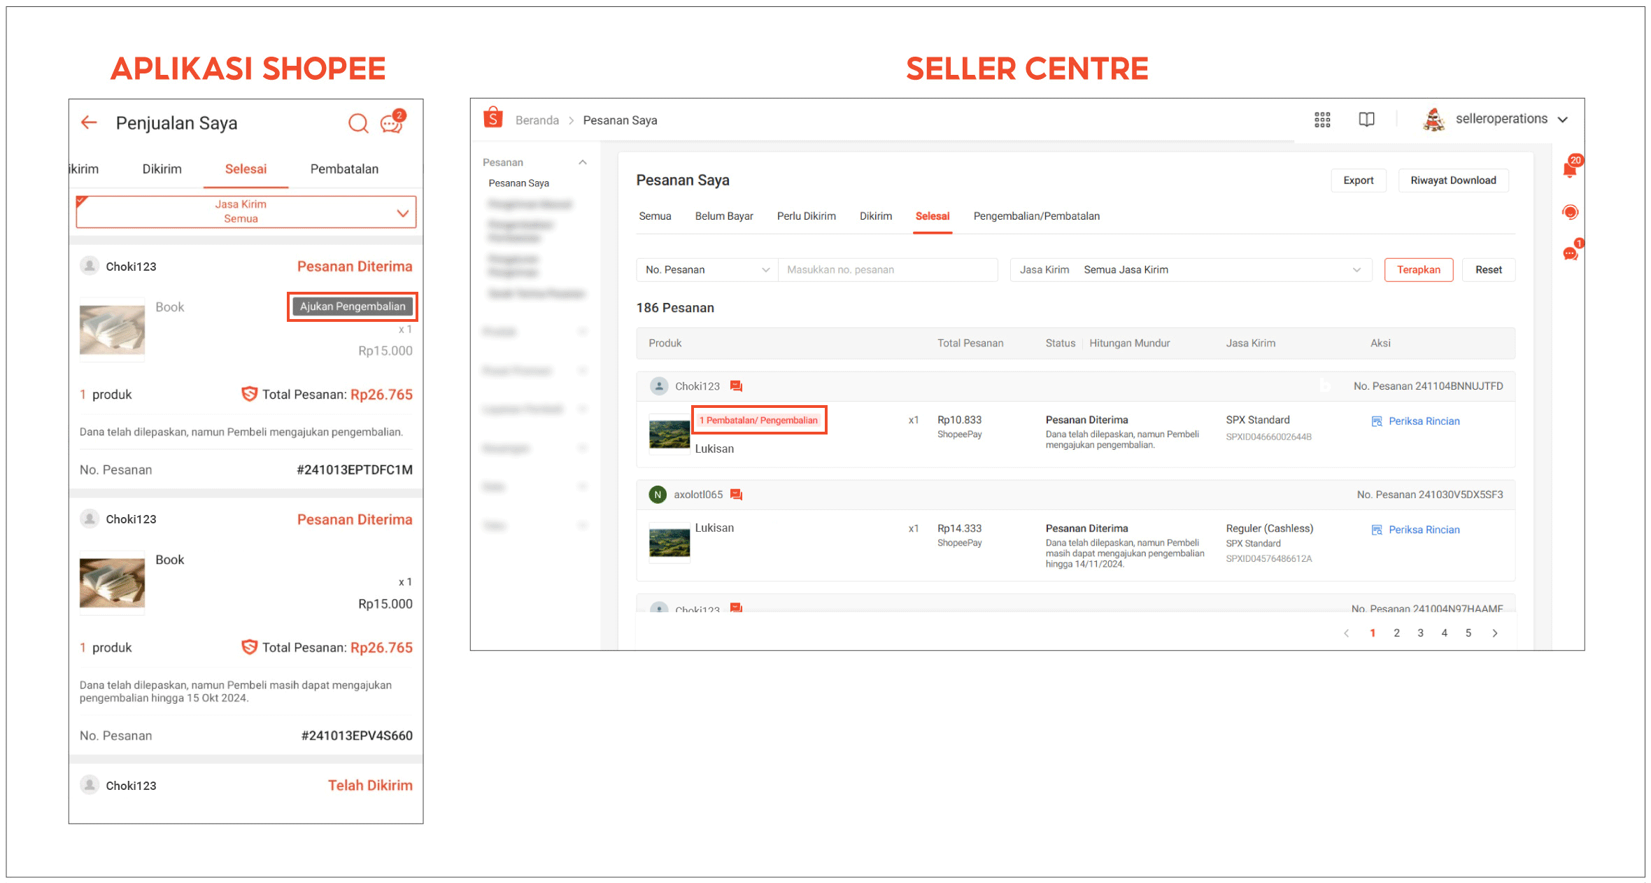This screenshot has width=1651, height=883.
Task: Tap the back arrow in Penjualan Saya
Action: click(x=89, y=123)
